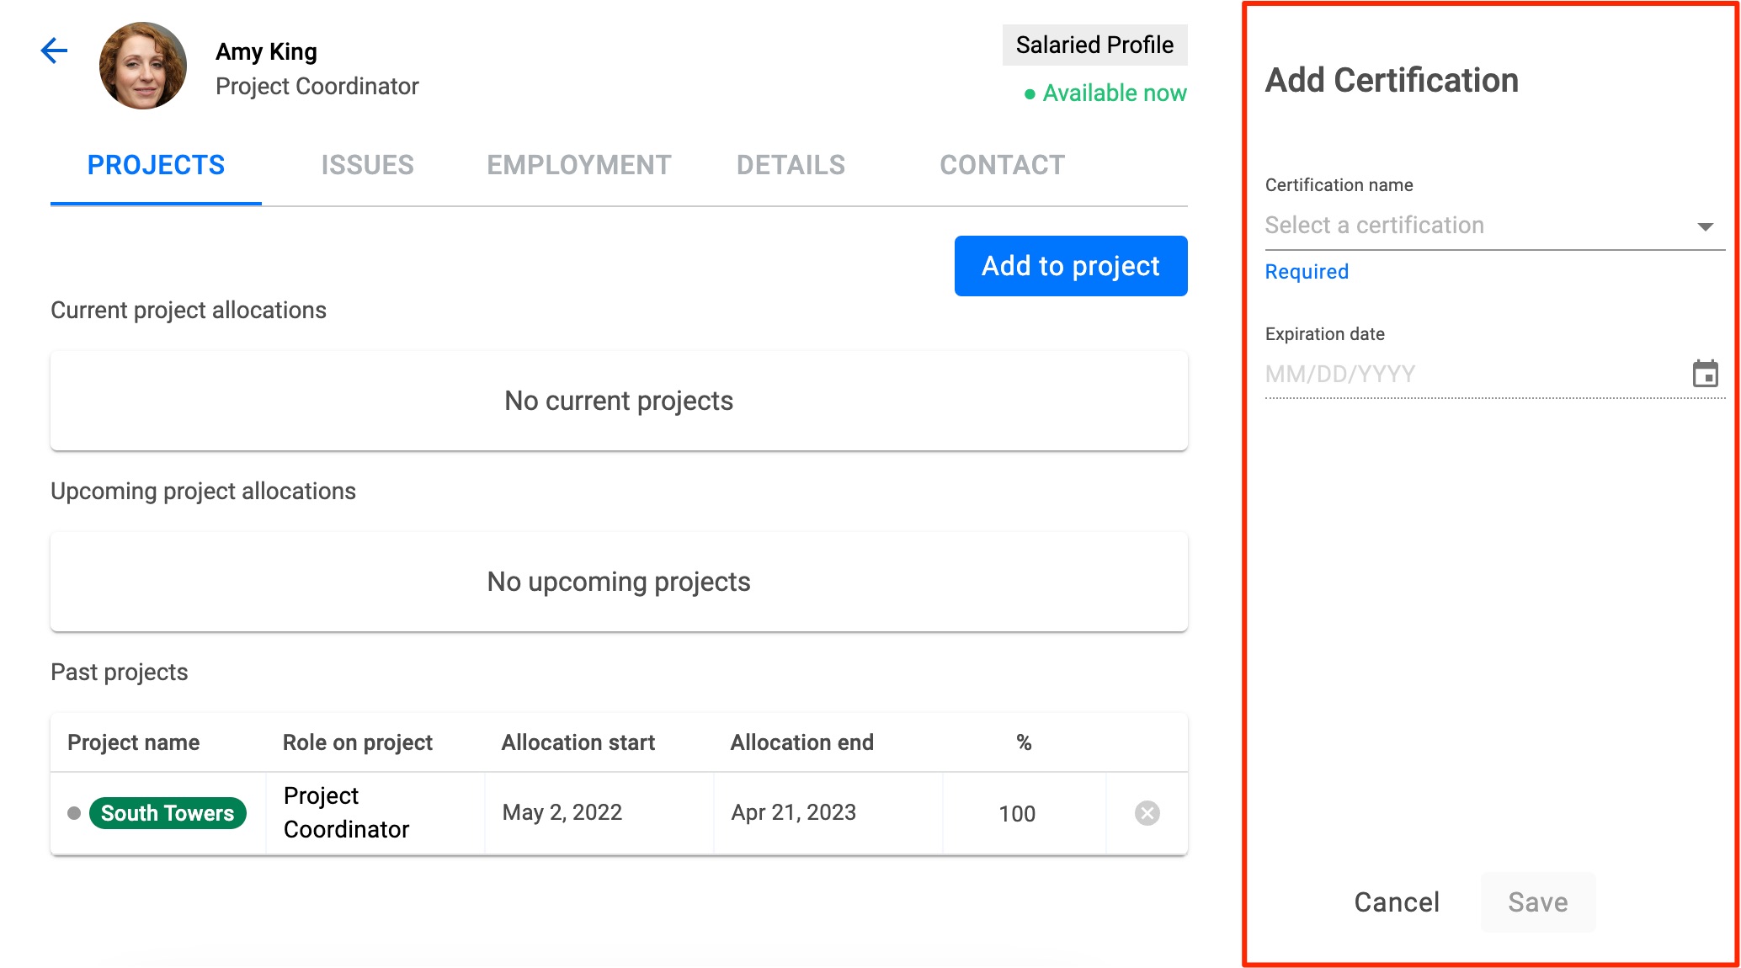The image size is (1741, 968).
Task: Click the Add to project button
Action: 1071,266
